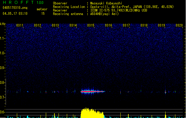This screenshot has width=186, height=118.
Task: Click the date stamp 04.05.17 03:10
Action: (x=15, y=14)
